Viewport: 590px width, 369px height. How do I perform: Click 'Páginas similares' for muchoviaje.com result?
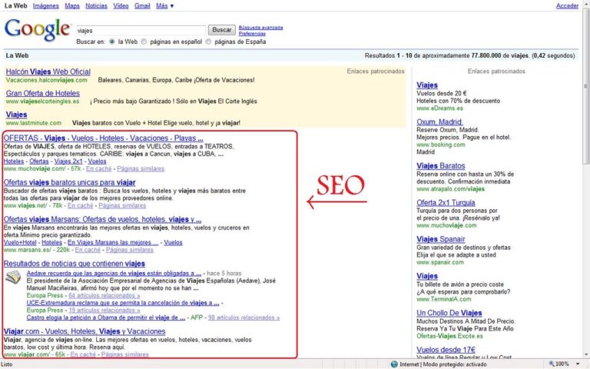click(x=141, y=168)
